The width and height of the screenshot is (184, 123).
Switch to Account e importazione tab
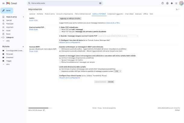pos(65,14)
